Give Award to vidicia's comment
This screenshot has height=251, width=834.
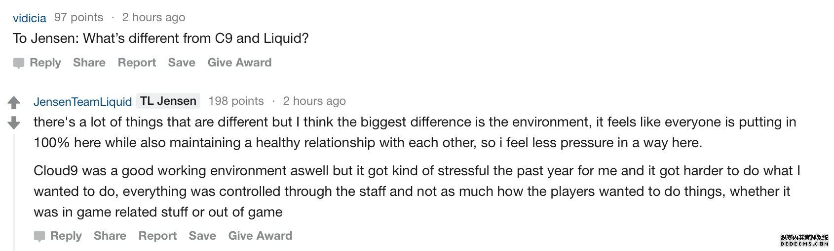(x=239, y=63)
